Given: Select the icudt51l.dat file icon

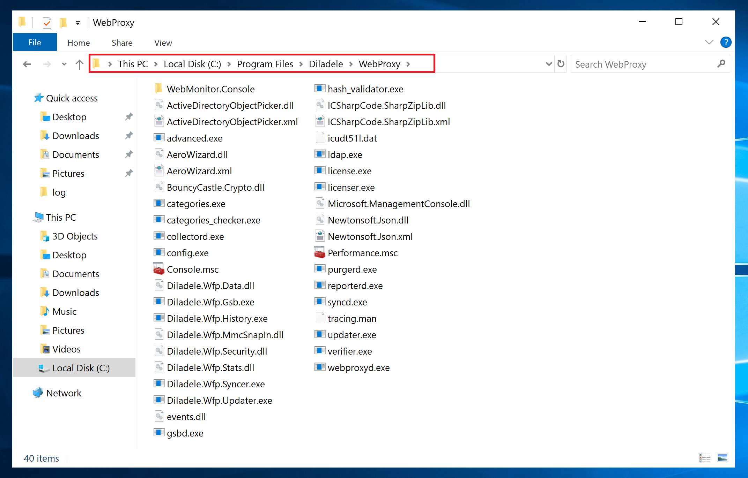Looking at the screenshot, I should click(x=320, y=138).
